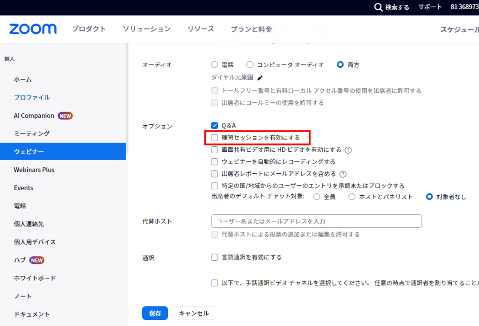
Task: Click NEW badge next to AI Companion
Action: click(65, 116)
